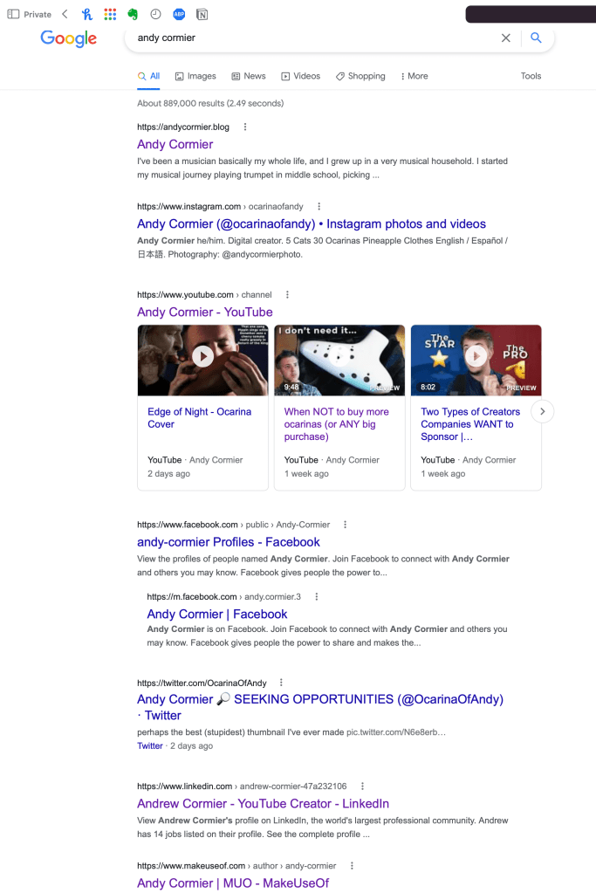Open the Evernote extension icon
This screenshot has height=893, width=596.
133,14
